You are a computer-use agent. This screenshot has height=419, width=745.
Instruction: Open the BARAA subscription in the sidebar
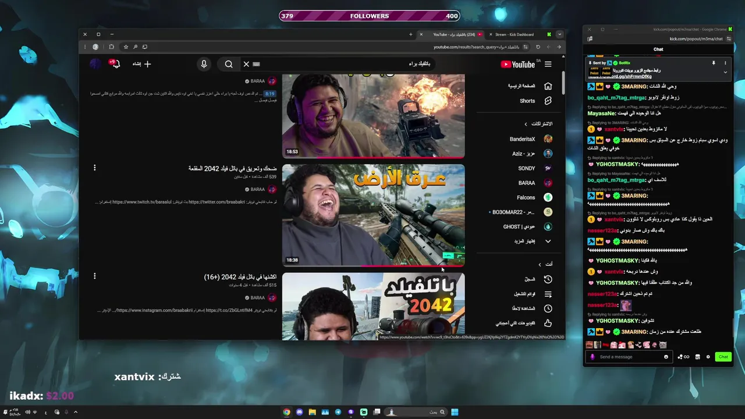(535, 183)
